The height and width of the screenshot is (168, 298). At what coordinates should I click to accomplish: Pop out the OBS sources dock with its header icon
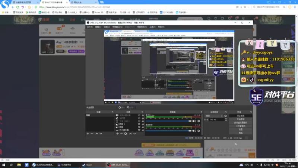pyautogui.click(x=142, y=112)
